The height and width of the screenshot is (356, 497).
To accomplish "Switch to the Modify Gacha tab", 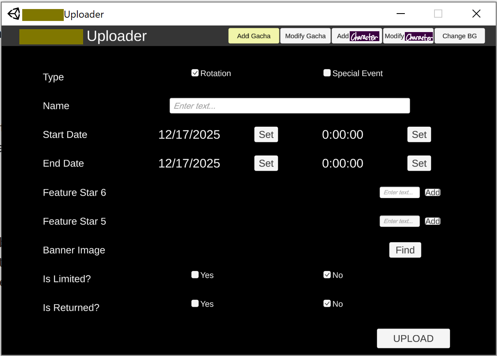I will pos(305,36).
